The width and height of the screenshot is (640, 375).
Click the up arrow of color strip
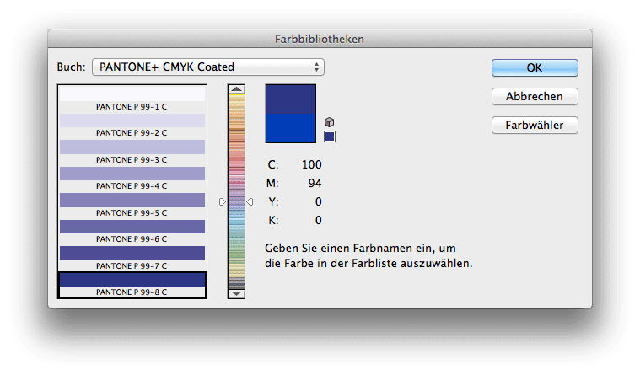coord(236,89)
